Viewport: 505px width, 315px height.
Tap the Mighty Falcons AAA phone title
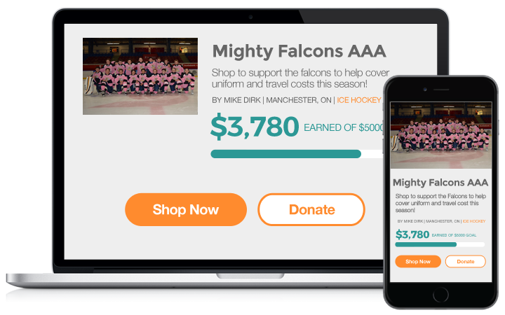coord(440,183)
